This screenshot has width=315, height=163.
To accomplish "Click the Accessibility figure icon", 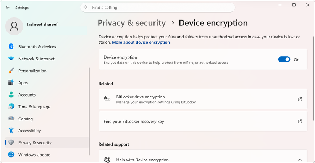I will pos(11,131).
